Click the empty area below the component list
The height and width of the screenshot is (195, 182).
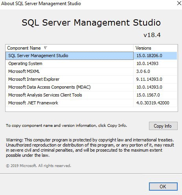[x=92, y=109]
